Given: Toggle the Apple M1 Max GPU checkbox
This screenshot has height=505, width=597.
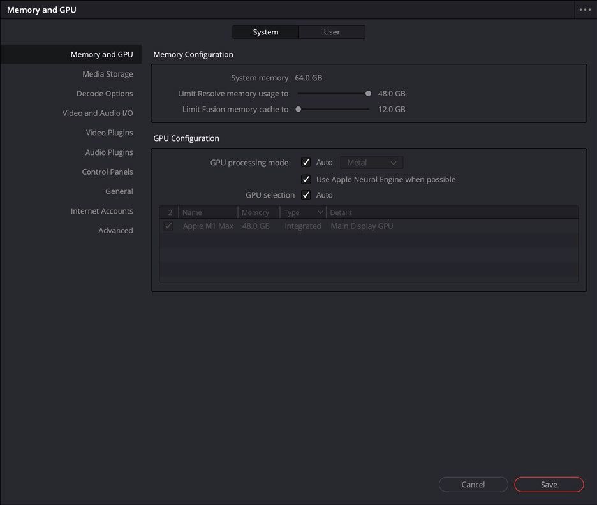Looking at the screenshot, I should pos(168,226).
